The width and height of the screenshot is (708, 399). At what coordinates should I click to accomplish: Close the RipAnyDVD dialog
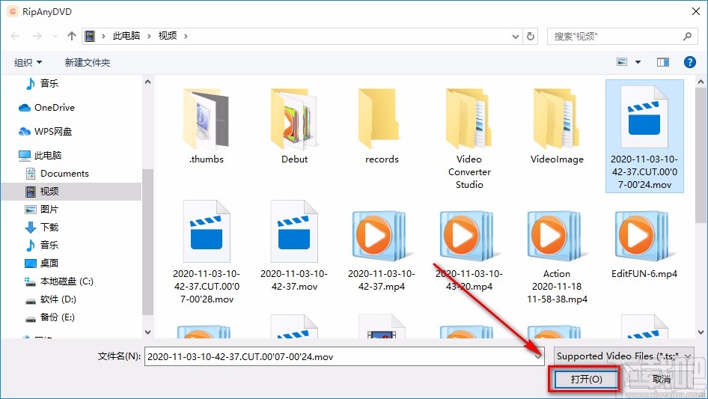[x=696, y=11]
